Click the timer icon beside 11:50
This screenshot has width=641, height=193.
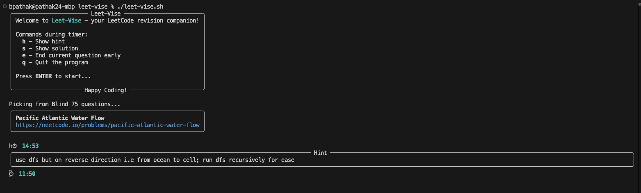coord(11,174)
